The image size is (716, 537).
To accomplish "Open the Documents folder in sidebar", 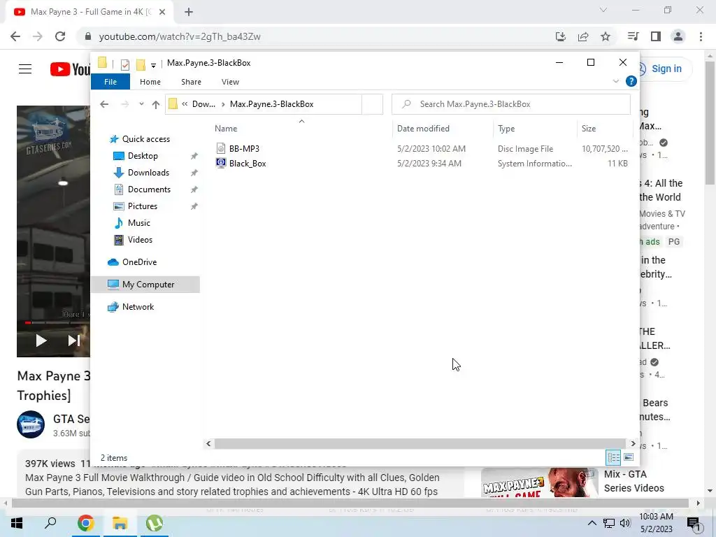I will pos(149,189).
